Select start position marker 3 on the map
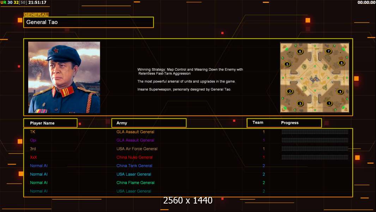 pos(300,104)
